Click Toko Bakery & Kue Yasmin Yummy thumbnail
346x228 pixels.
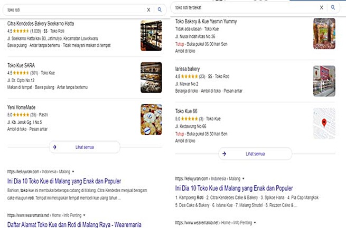click(324, 33)
